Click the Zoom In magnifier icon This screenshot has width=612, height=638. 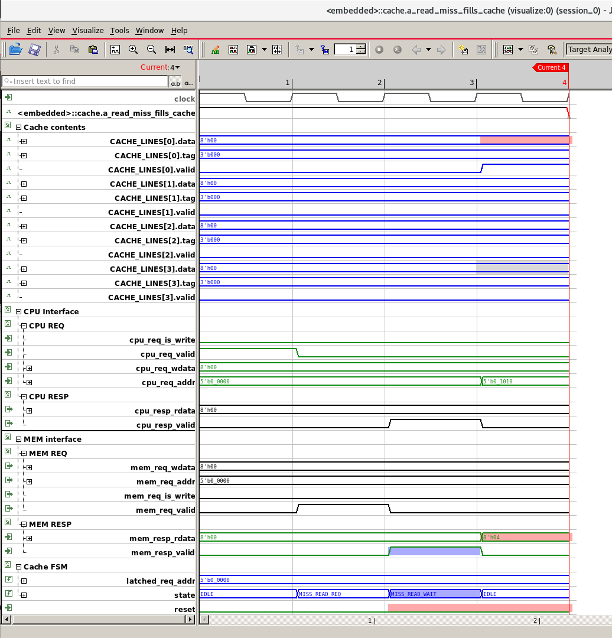click(133, 50)
